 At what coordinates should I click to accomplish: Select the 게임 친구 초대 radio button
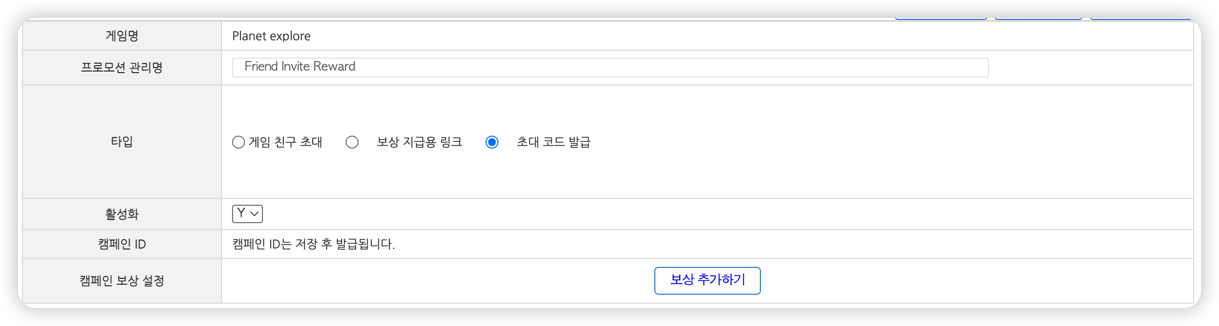tap(239, 142)
